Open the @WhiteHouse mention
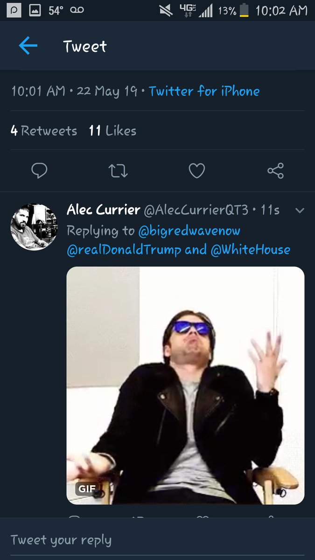Image resolution: width=315 pixels, height=560 pixels. pyautogui.click(x=250, y=250)
